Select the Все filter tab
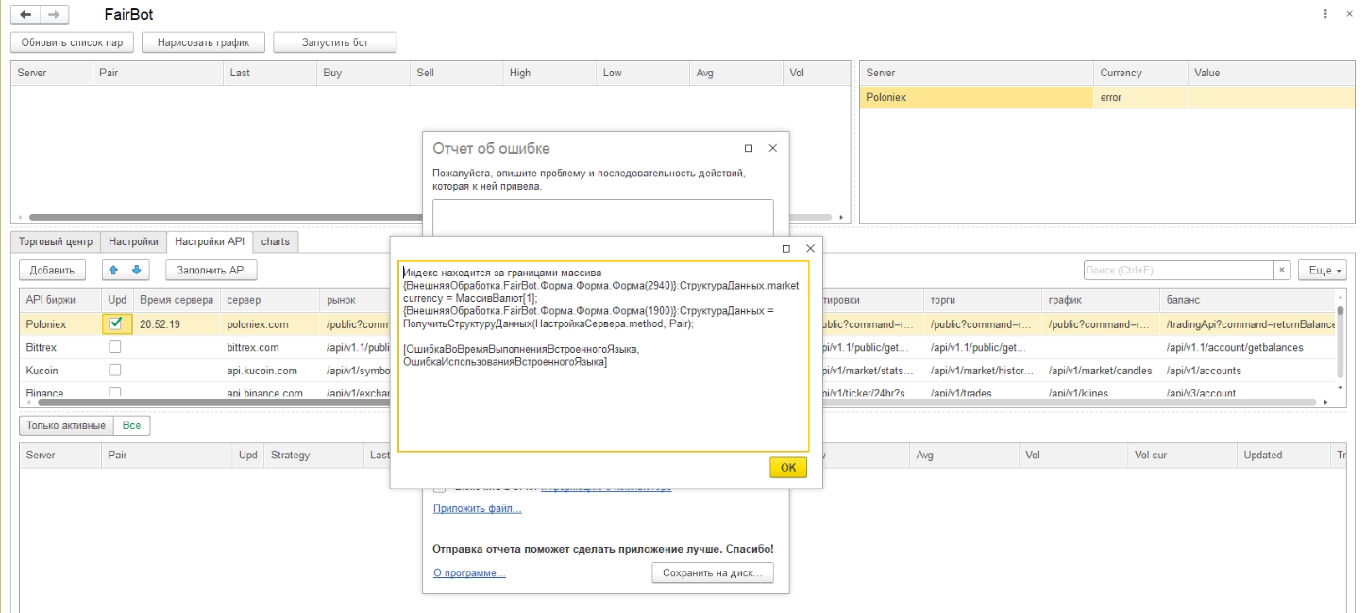1366x613 pixels. tap(131, 425)
